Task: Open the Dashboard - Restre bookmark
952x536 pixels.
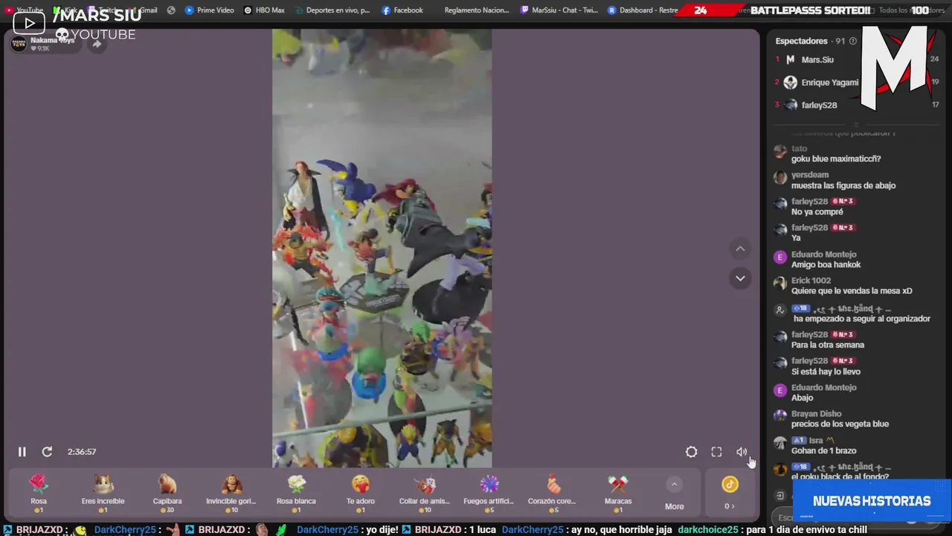Action: point(641,10)
